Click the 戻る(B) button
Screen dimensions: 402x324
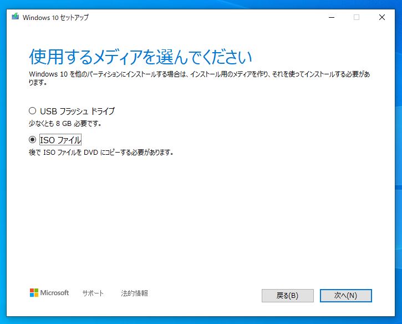[287, 296]
